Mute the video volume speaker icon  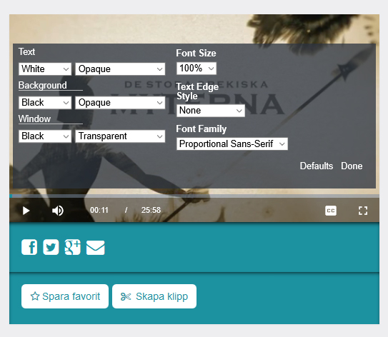(58, 211)
